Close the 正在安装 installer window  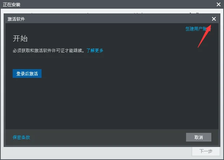click(x=219, y=4)
